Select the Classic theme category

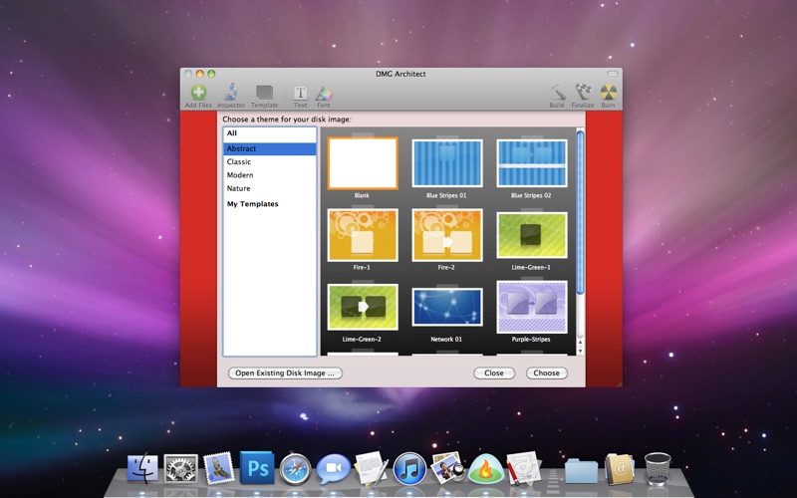pyautogui.click(x=239, y=161)
